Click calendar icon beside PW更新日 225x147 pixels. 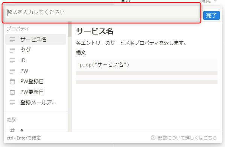[x=12, y=92]
